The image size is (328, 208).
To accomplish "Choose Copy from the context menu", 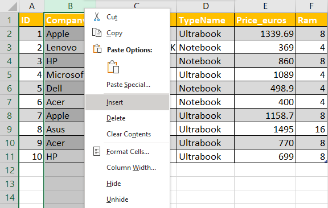I will 127,33.
